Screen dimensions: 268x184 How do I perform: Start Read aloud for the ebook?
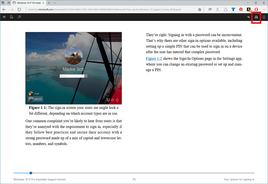[x=256, y=17]
